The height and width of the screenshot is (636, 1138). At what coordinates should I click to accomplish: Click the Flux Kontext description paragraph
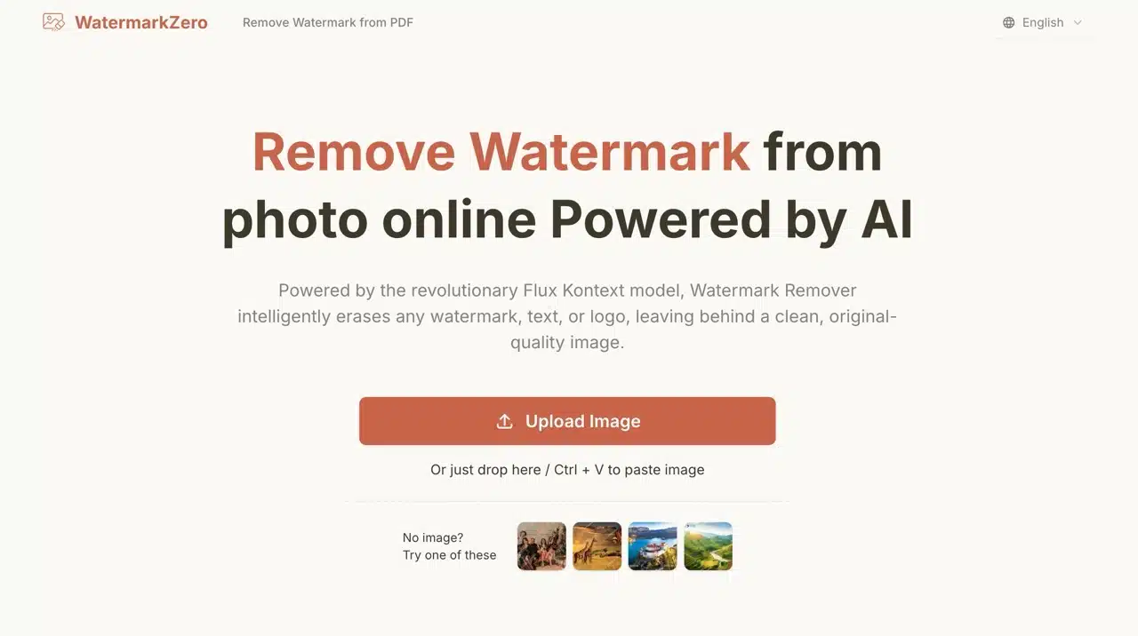click(567, 316)
